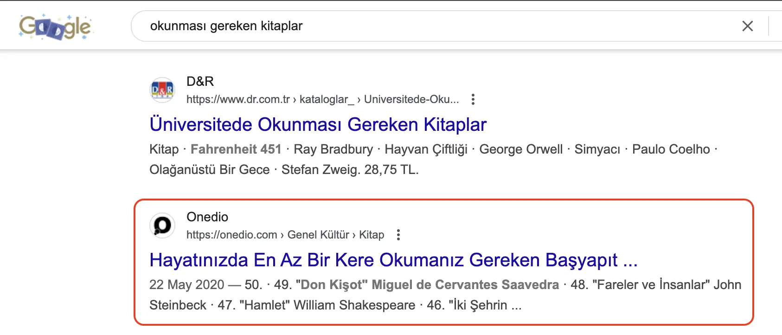Select 'Olağanüstü Bir Gece' snippet text
The image size is (782, 335).
pyautogui.click(x=209, y=169)
